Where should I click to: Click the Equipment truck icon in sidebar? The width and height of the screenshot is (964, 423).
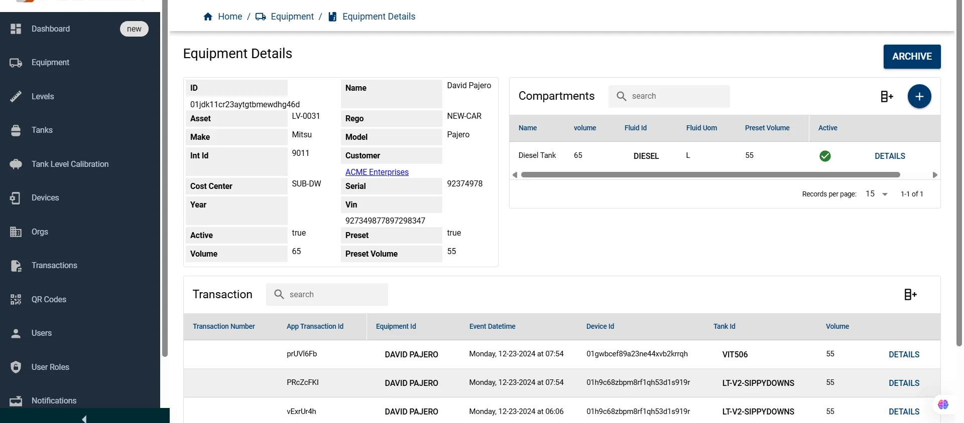coord(16,63)
